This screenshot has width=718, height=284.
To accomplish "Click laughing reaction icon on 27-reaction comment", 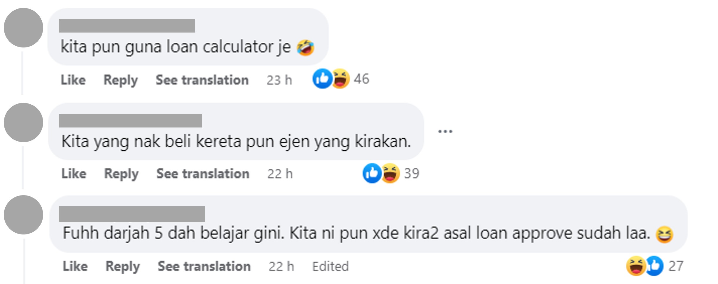I will tap(636, 266).
